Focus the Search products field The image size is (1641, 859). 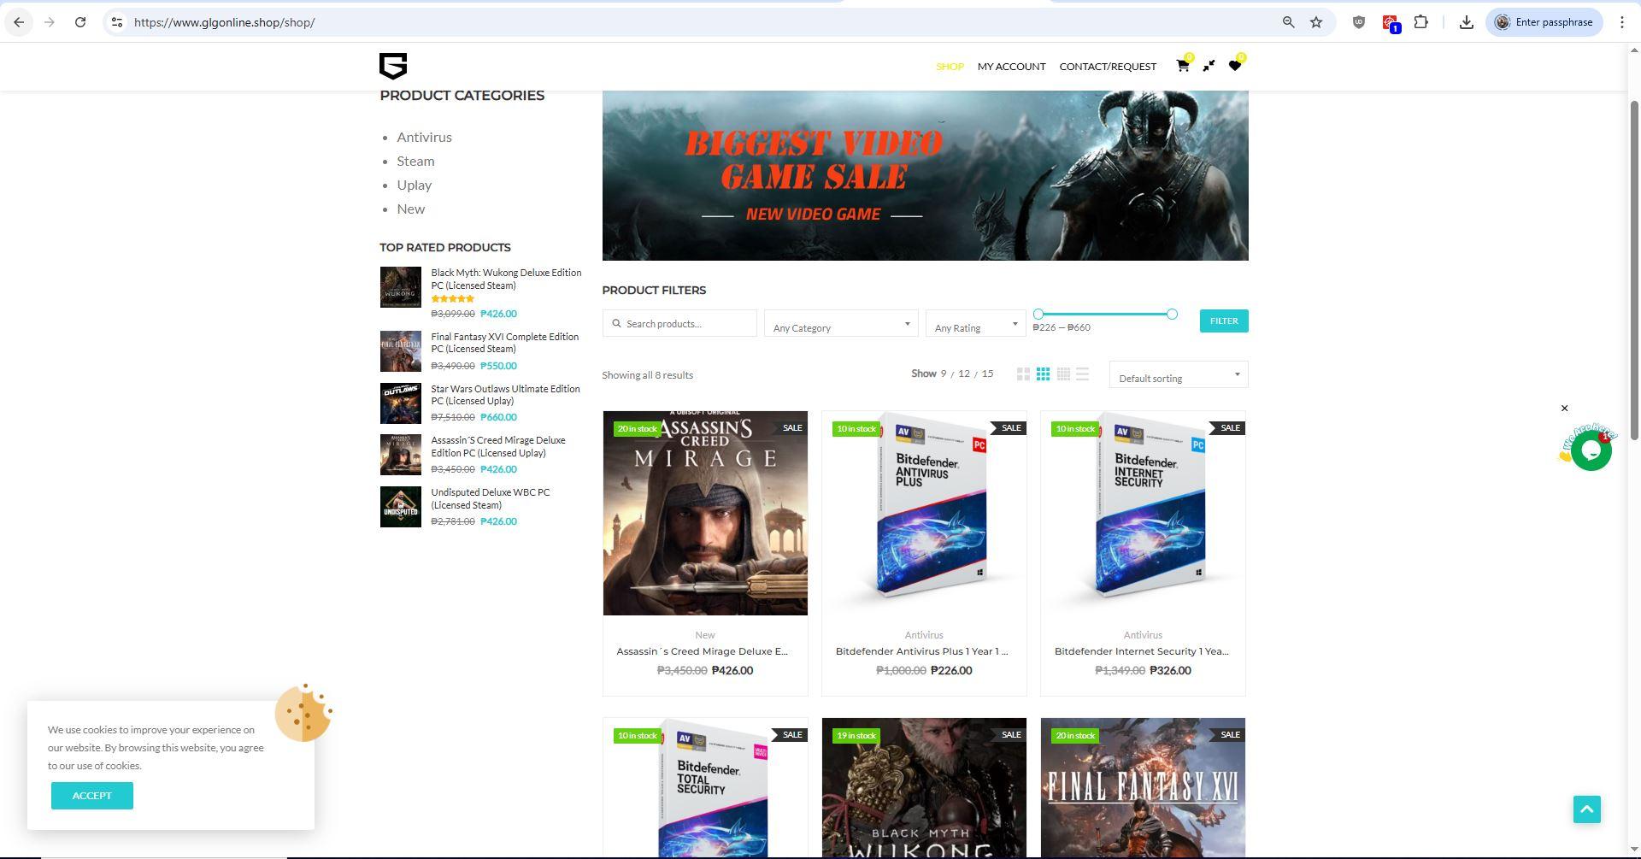click(x=679, y=323)
